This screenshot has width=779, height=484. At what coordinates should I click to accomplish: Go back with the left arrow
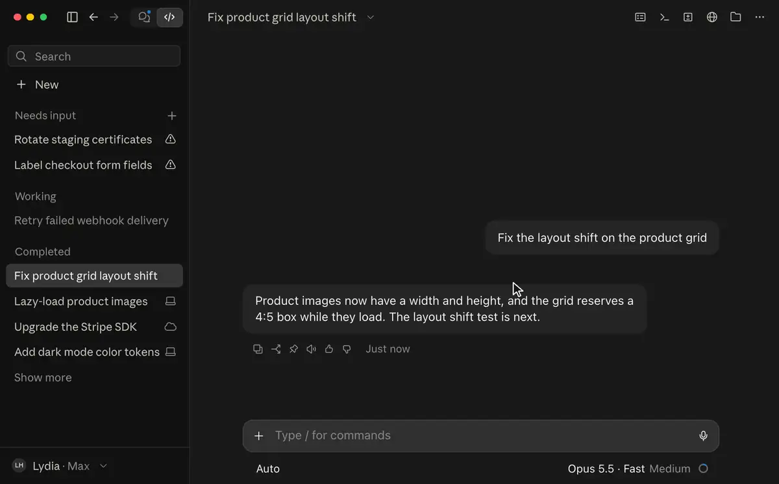tap(93, 18)
